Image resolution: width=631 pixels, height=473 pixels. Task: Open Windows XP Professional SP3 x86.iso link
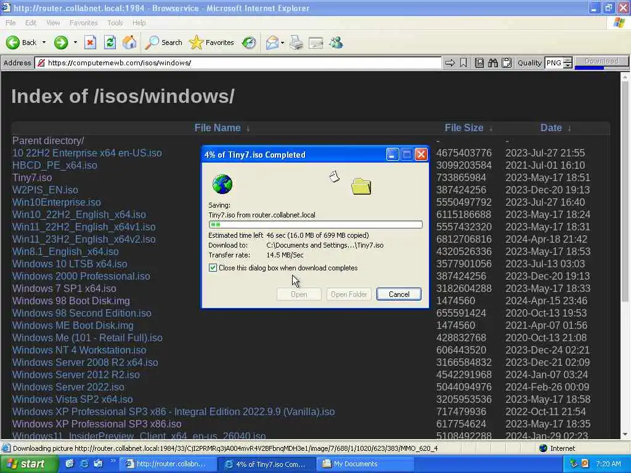(97, 424)
